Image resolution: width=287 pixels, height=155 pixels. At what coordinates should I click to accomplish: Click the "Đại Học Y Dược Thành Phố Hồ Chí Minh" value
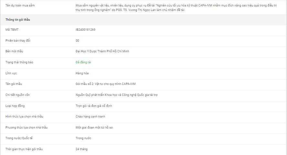point(102,51)
